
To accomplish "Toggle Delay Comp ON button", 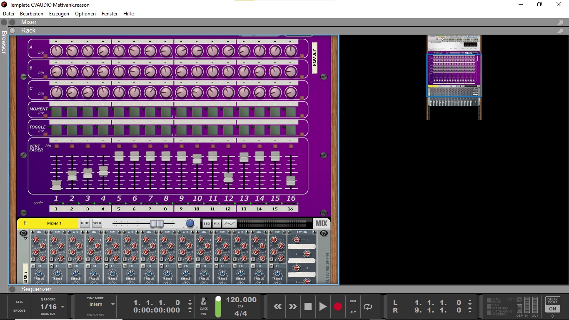I will point(552,309).
